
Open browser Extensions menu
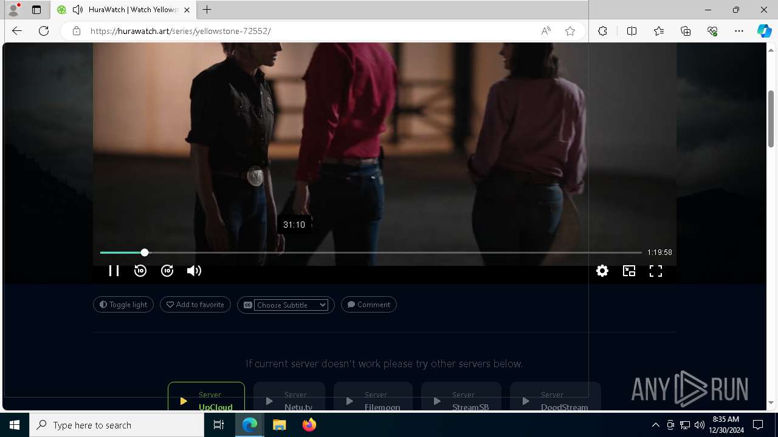pyautogui.click(x=602, y=31)
